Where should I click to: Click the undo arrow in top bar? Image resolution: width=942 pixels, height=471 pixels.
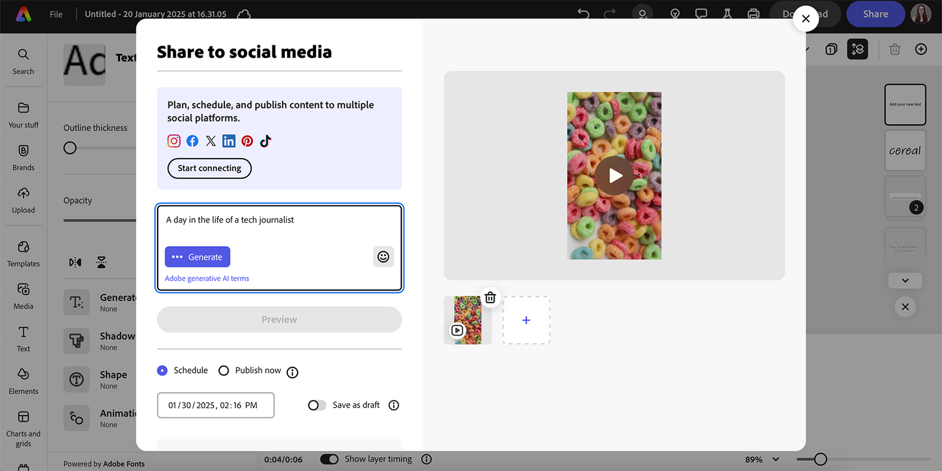click(583, 14)
